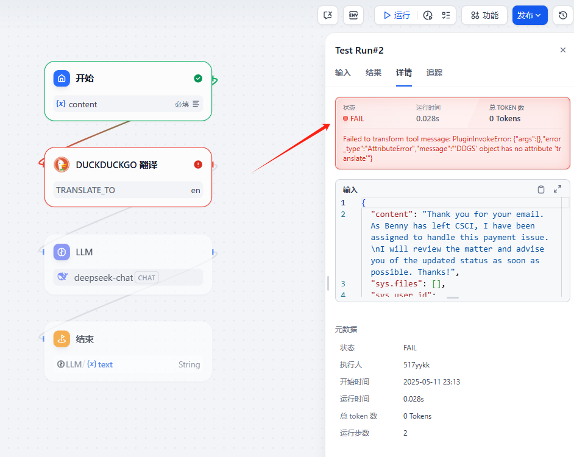Close the Test Run#2 panel

coord(562,50)
